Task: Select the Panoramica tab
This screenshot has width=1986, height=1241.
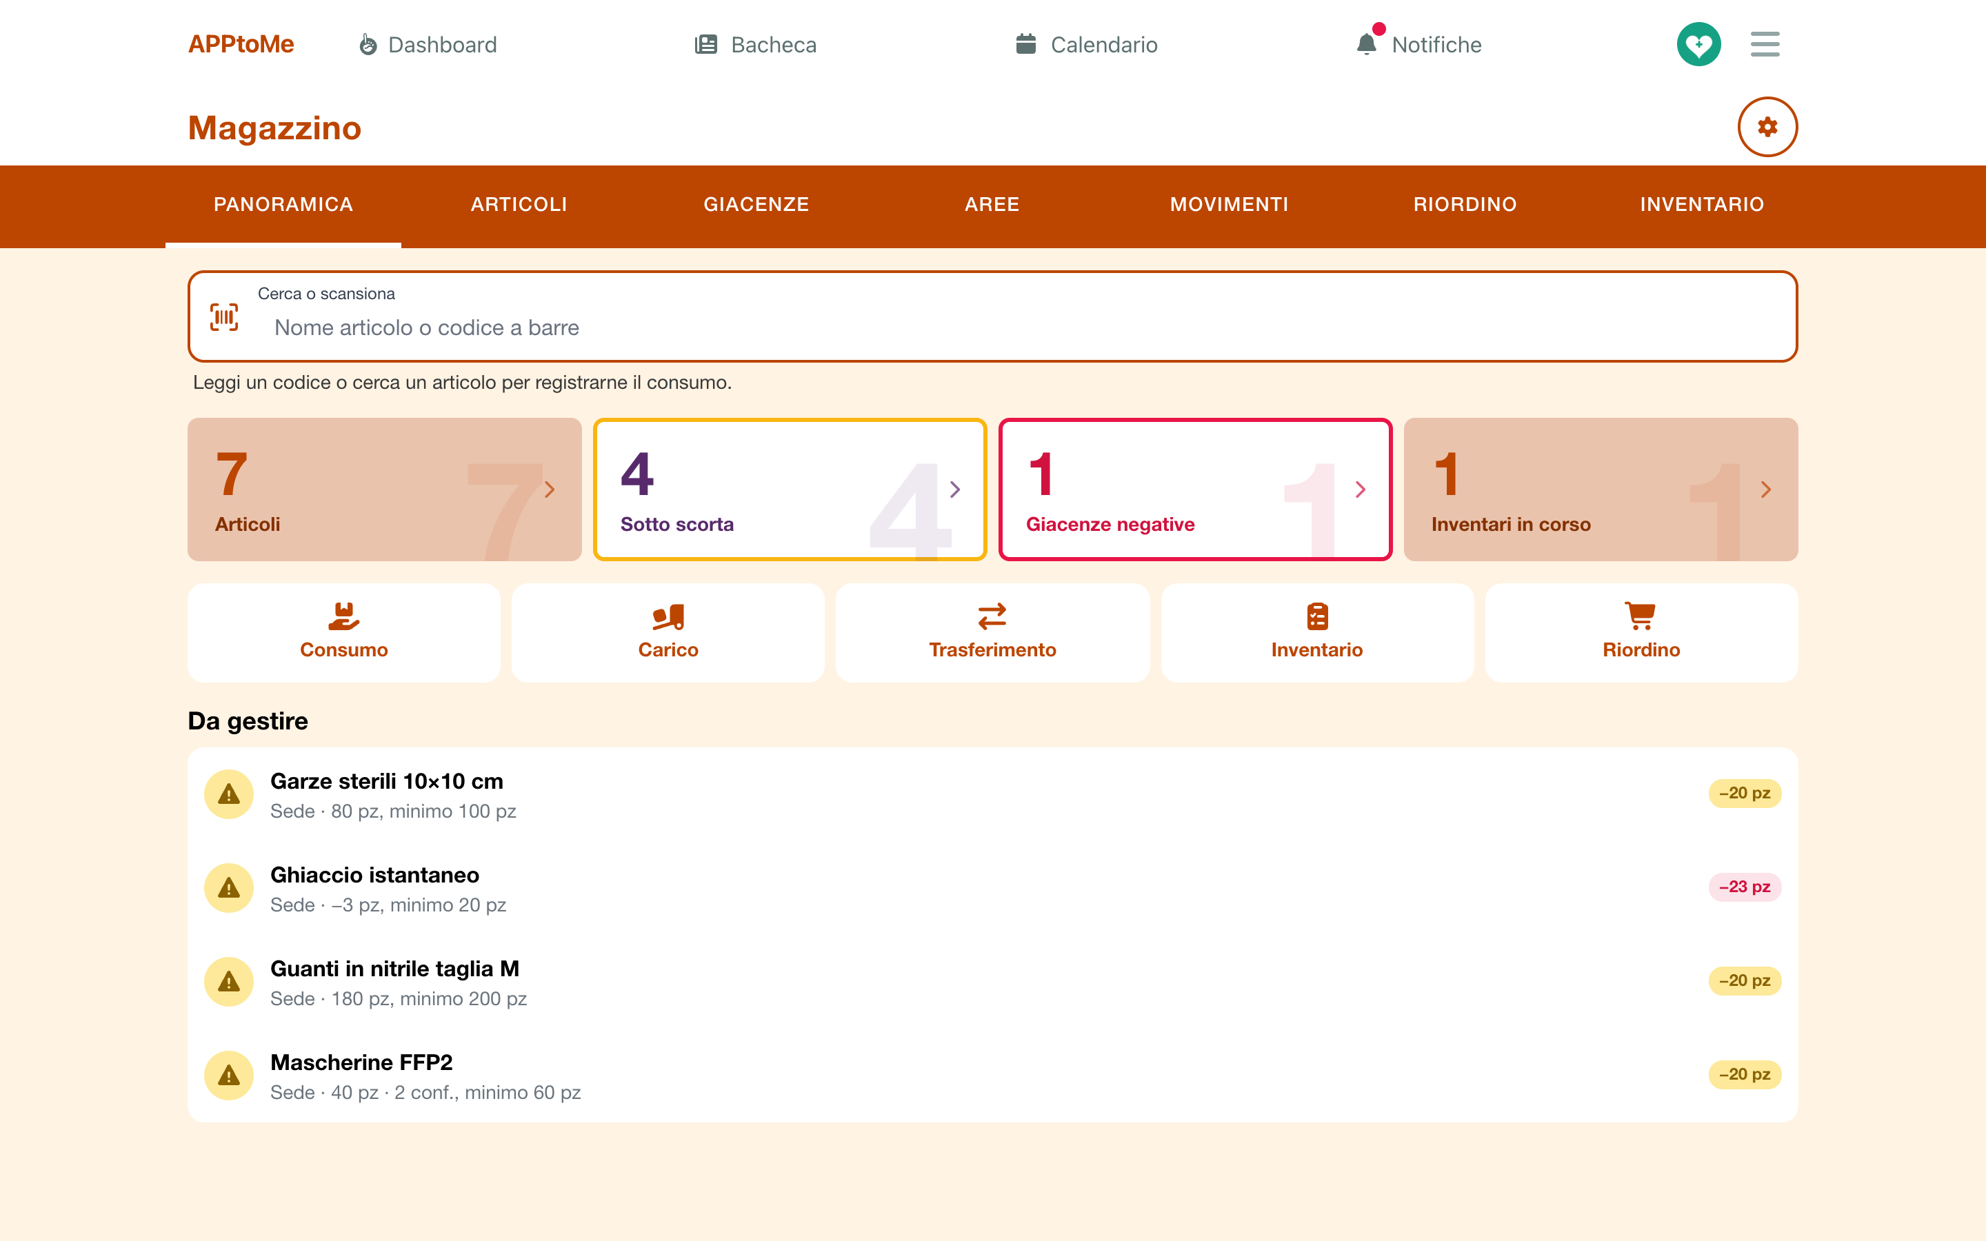Action: click(283, 205)
